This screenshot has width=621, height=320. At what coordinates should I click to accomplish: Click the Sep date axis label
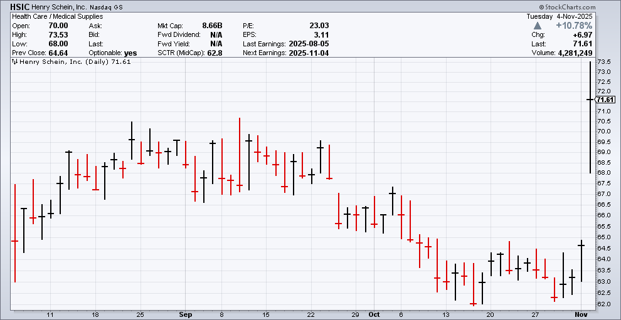click(185, 314)
